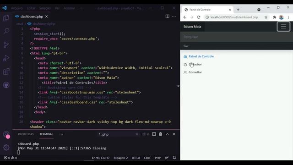Click 'UTF-8' encoding in status bar

[x=136, y=158]
